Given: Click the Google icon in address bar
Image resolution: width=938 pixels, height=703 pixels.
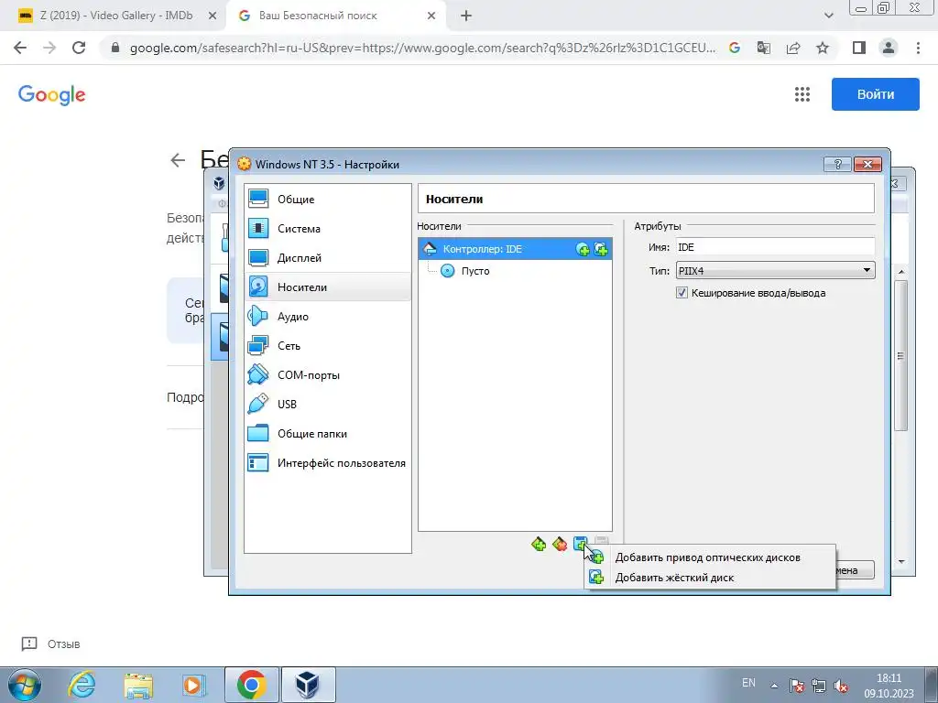Looking at the screenshot, I should (735, 48).
